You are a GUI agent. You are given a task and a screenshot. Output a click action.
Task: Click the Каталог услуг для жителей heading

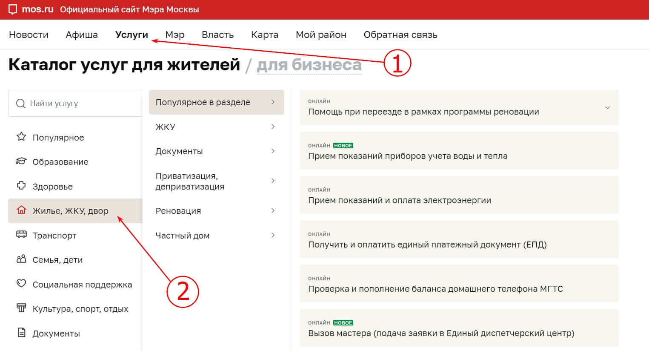124,65
